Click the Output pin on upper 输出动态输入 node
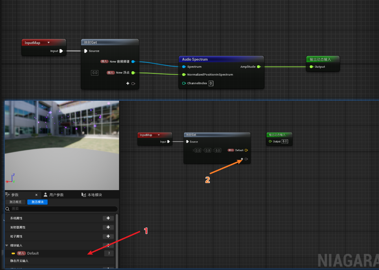 click(x=311, y=67)
